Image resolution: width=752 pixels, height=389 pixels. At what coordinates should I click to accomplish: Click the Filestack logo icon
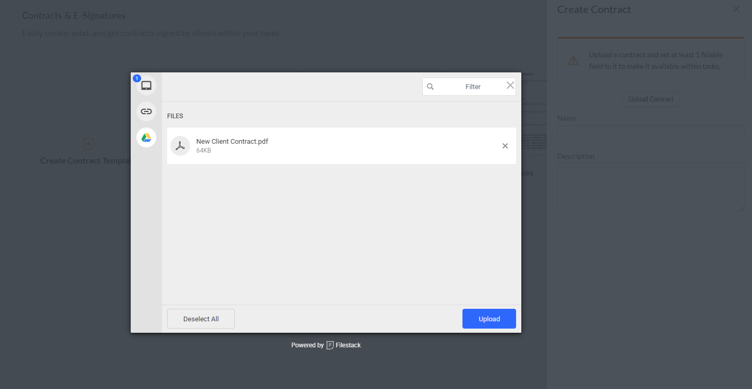click(x=330, y=345)
